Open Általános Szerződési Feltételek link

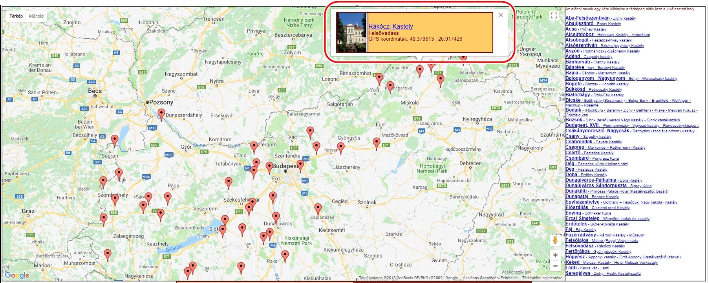pos(490,278)
